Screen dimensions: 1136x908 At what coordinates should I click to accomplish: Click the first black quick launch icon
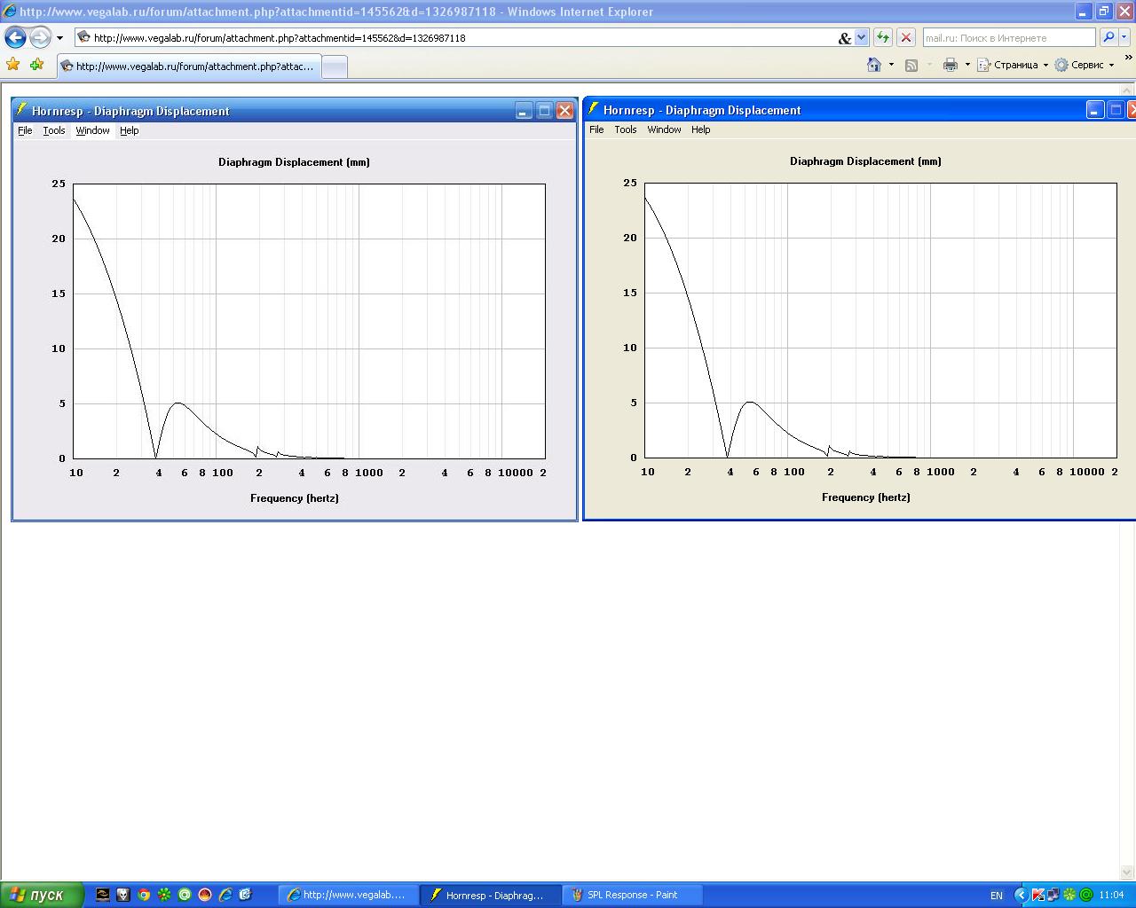(x=103, y=895)
